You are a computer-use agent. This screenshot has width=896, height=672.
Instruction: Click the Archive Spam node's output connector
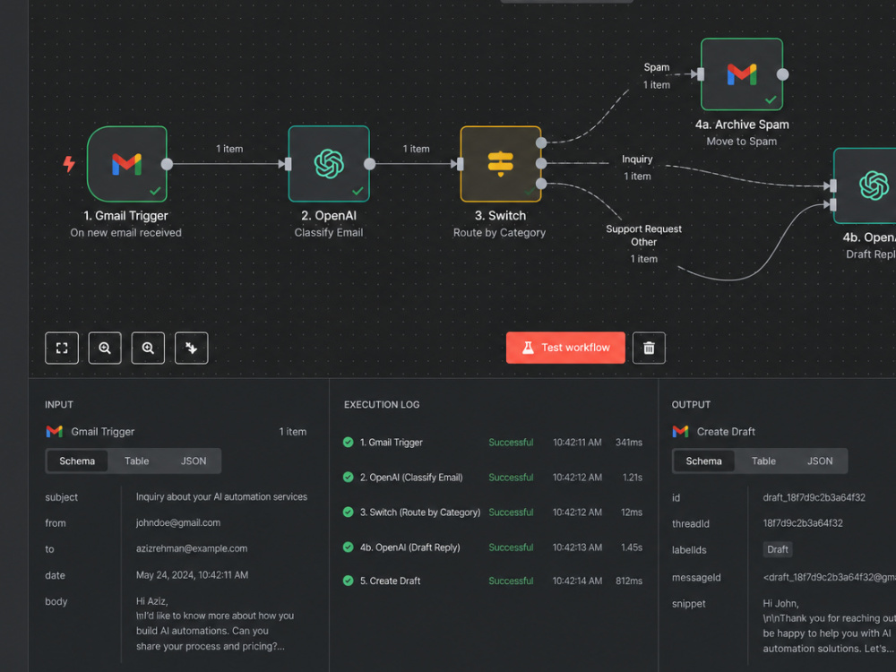point(783,74)
